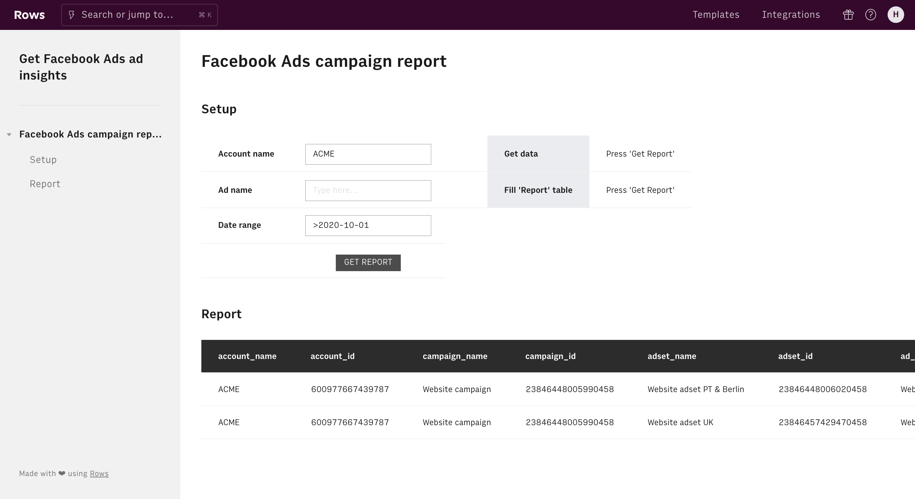Screen dimensions: 915x499
Task: Click the 'Get Facebook Ads ad insights' sidebar title
Action: point(81,67)
